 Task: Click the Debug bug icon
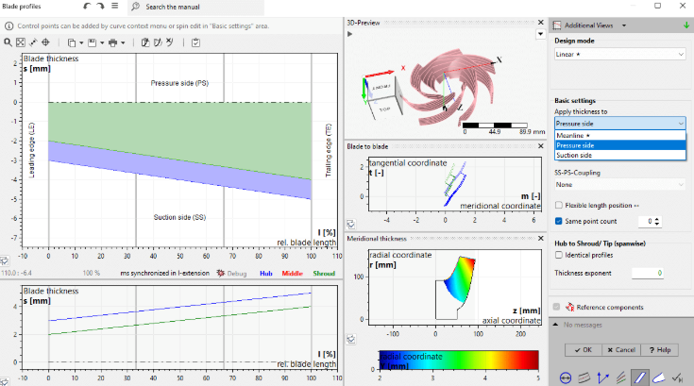220,274
